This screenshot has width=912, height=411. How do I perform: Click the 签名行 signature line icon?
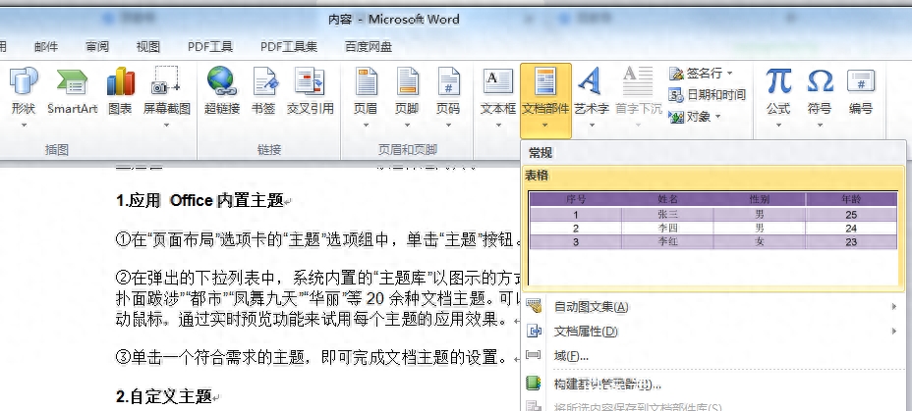click(x=676, y=74)
